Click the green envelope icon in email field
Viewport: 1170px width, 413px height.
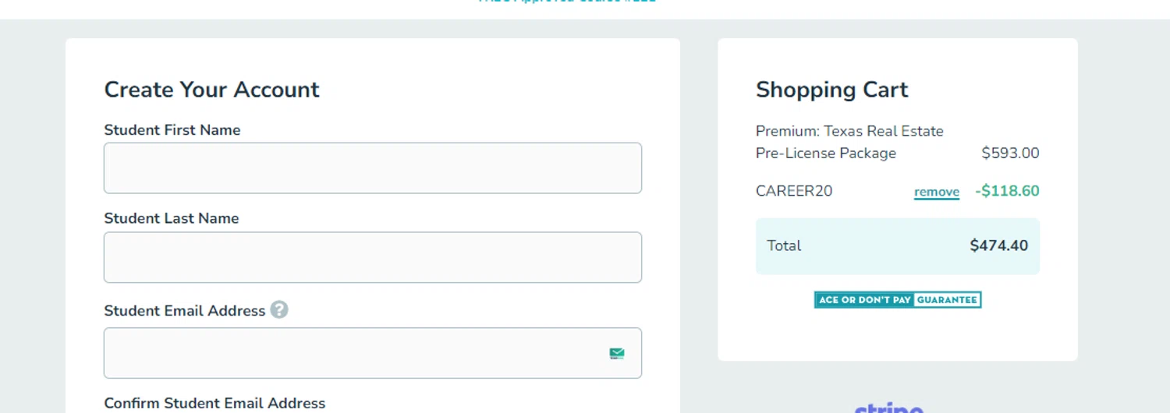pos(617,354)
